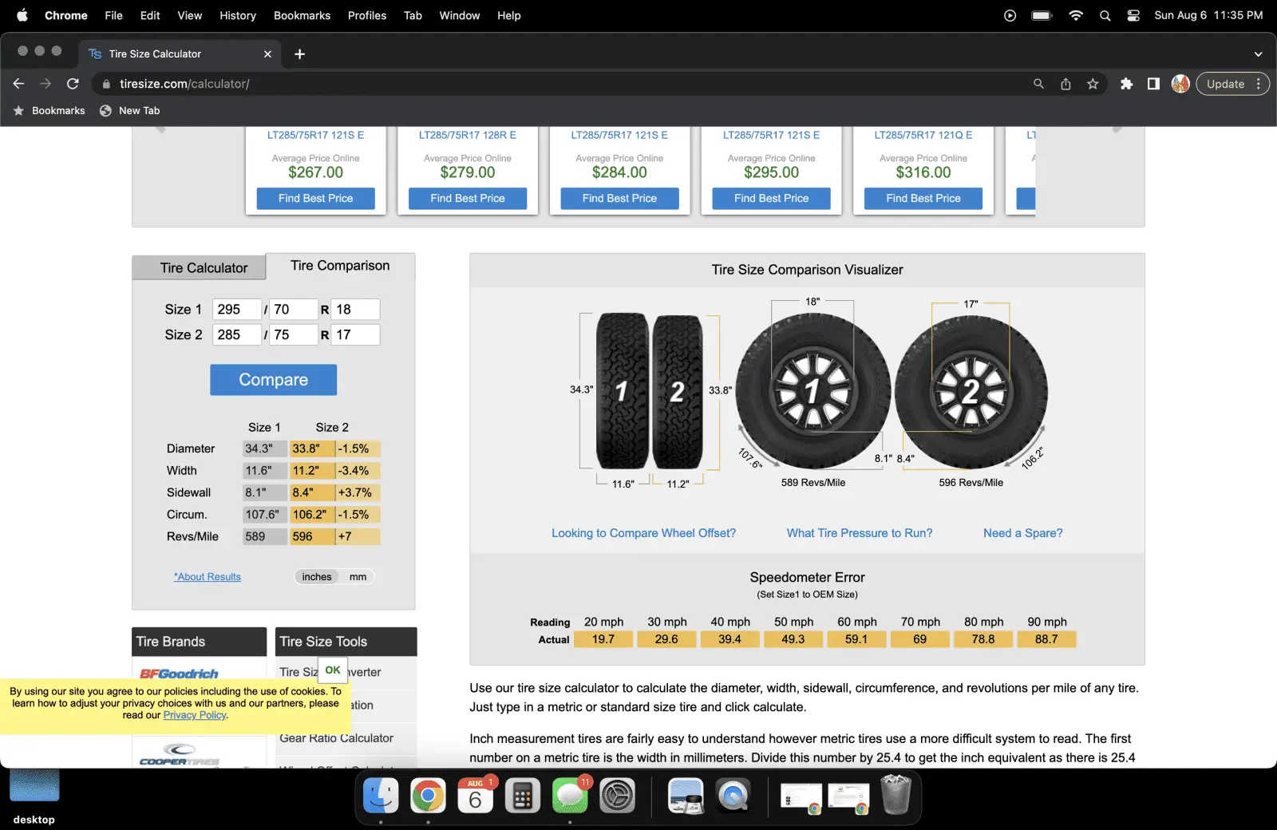Open the Chrome menu in menu bar

66,15
